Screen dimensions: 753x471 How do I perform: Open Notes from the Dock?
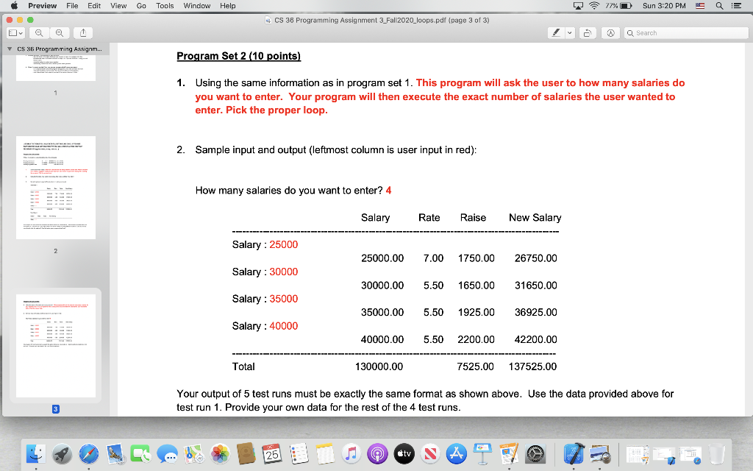point(324,453)
